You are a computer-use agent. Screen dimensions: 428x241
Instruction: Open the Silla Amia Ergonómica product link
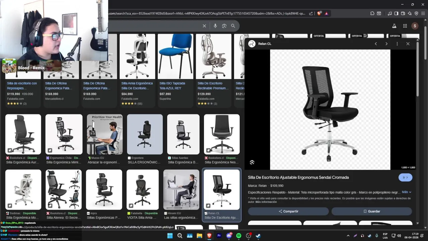[x=137, y=86]
